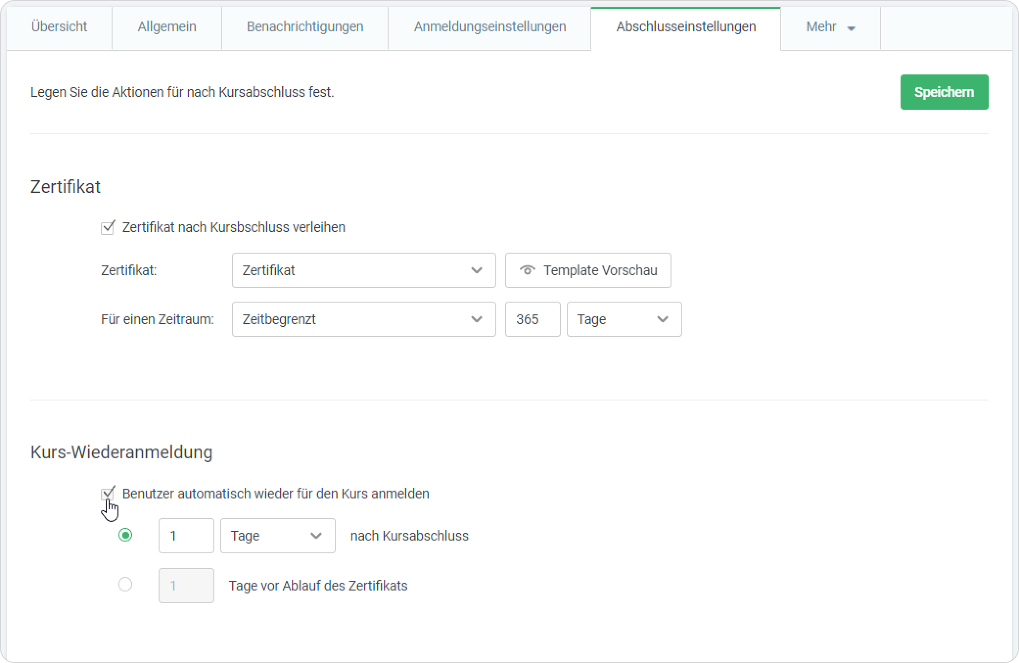This screenshot has height=663, width=1019.
Task: Open the Anmeldungseinstellungen tab
Action: (490, 26)
